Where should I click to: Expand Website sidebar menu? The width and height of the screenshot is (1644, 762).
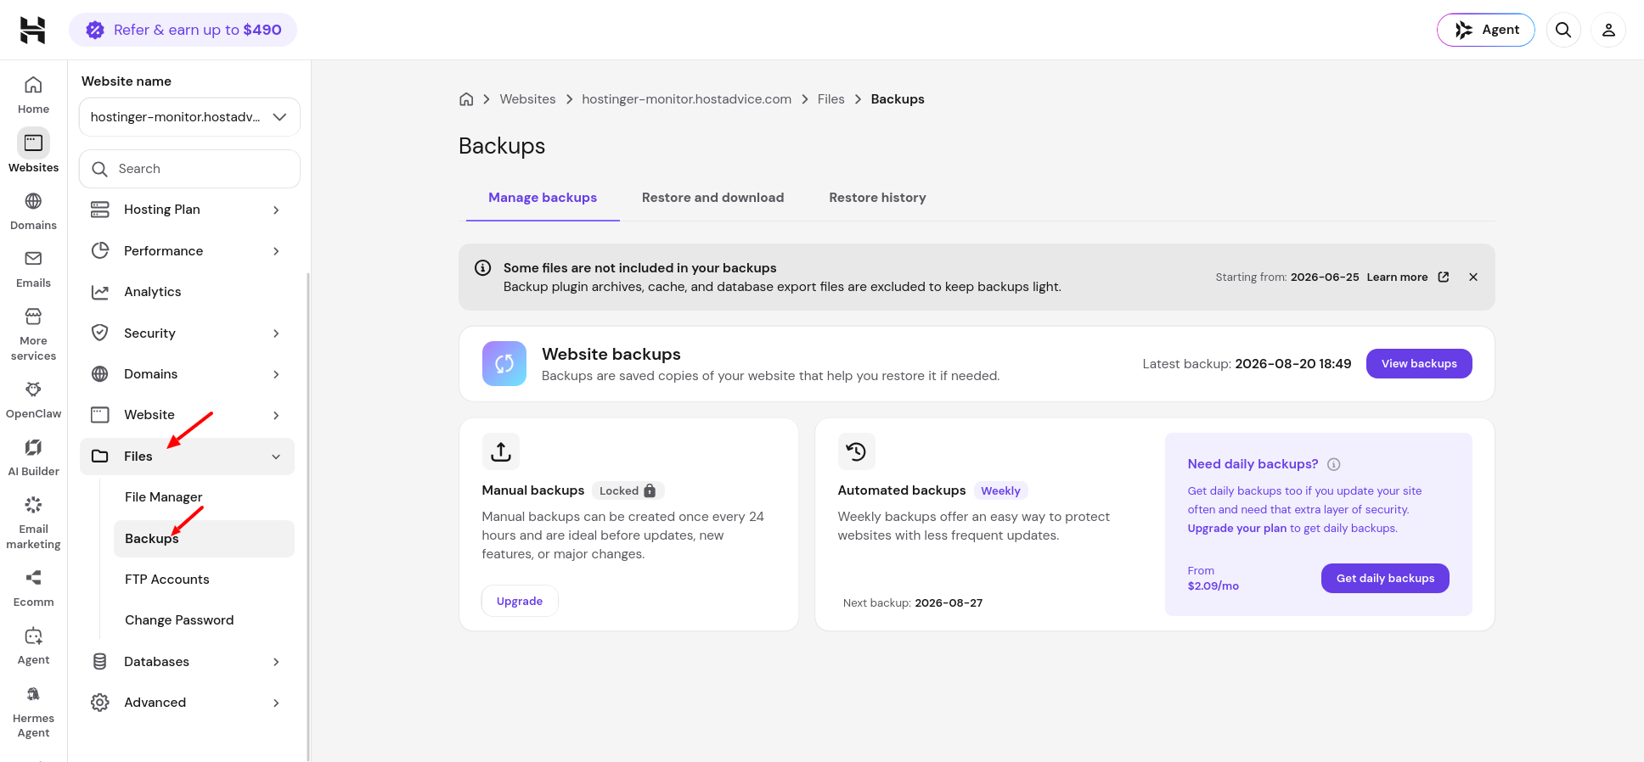(187, 415)
